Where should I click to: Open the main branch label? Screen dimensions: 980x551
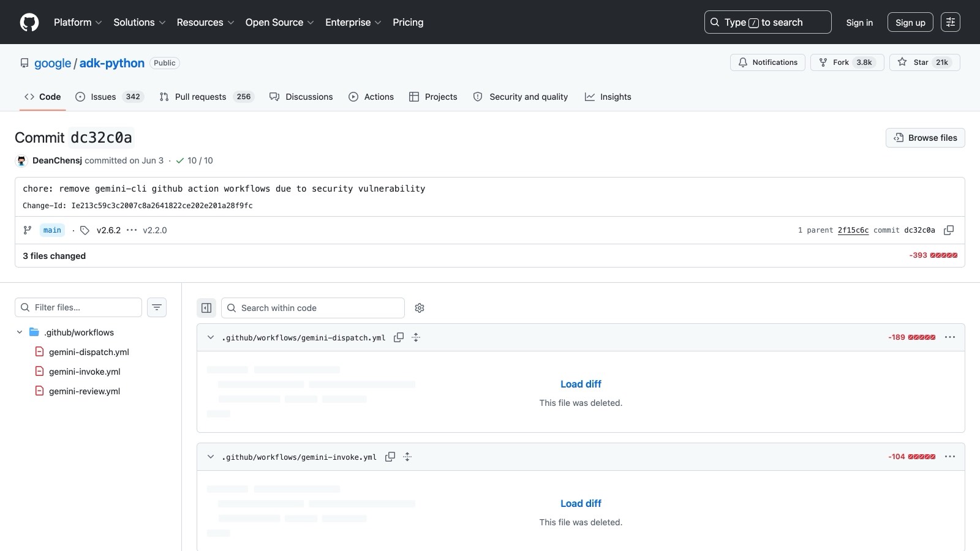52,230
